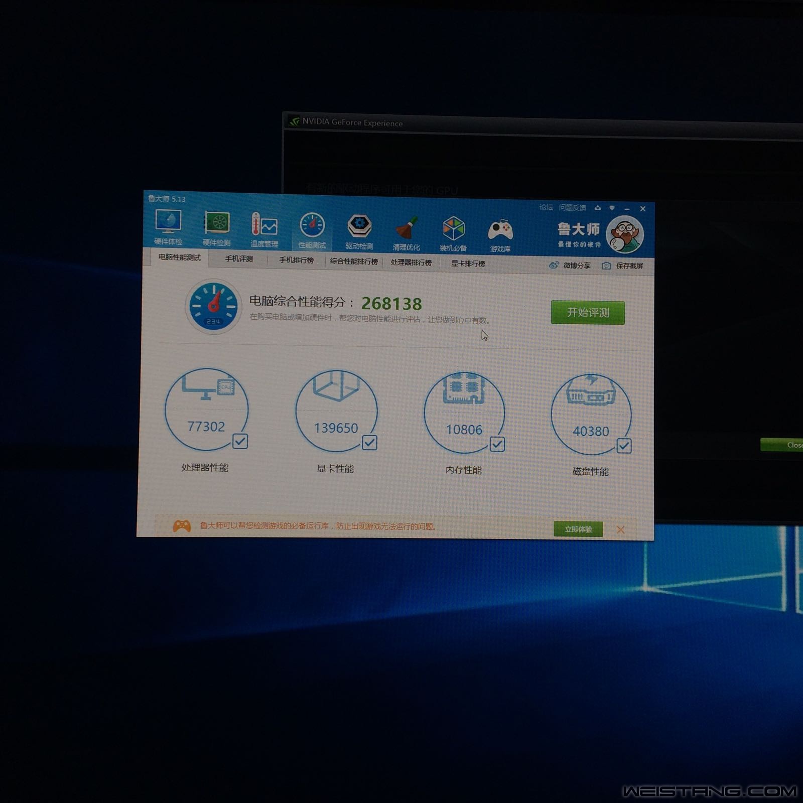Click the processor score 77302

(206, 427)
